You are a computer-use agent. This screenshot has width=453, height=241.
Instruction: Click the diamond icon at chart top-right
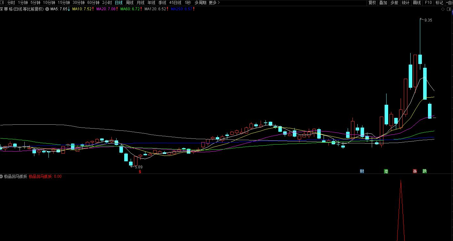point(443,9)
